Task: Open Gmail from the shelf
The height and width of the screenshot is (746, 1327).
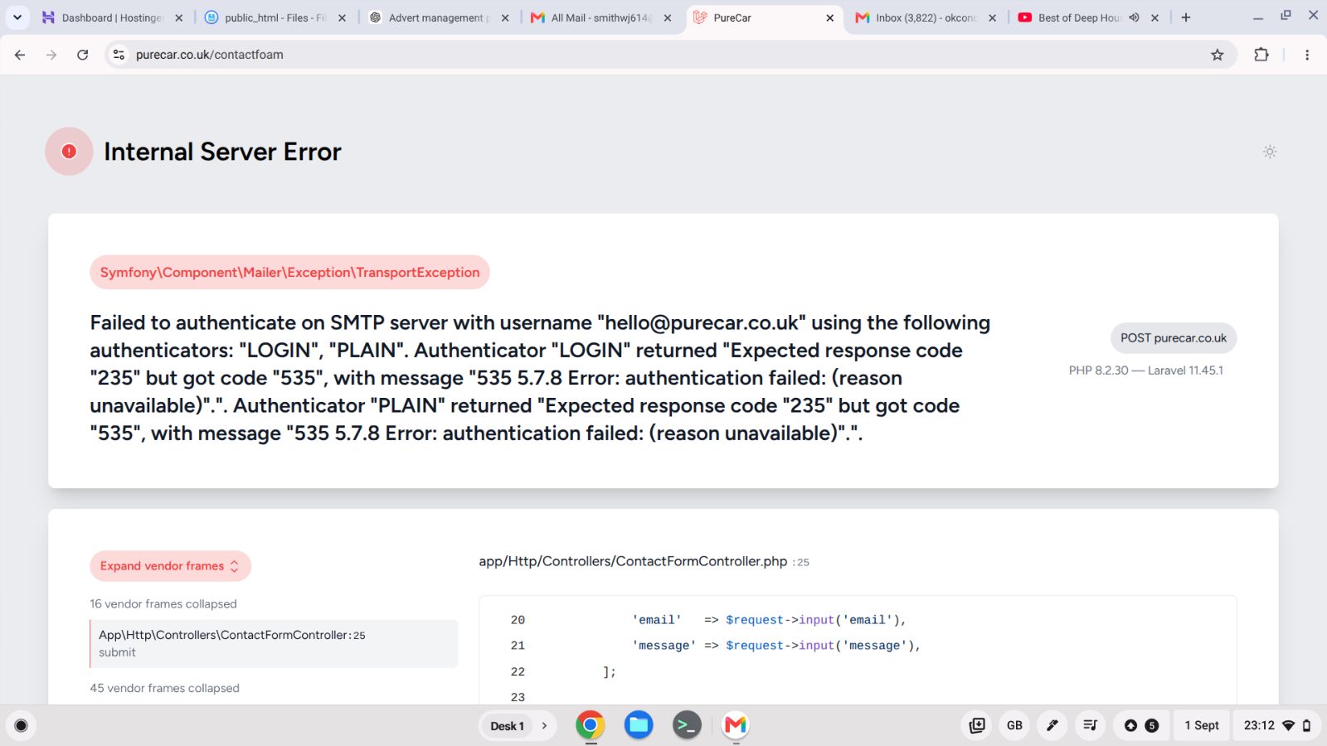Action: pos(736,725)
